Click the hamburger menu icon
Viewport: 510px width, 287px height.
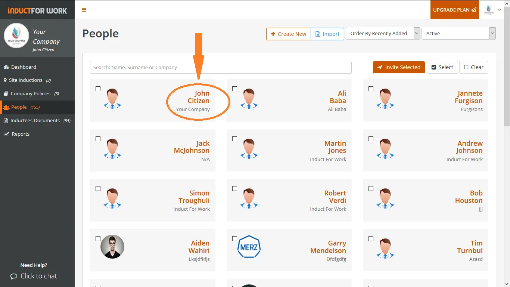click(x=84, y=10)
